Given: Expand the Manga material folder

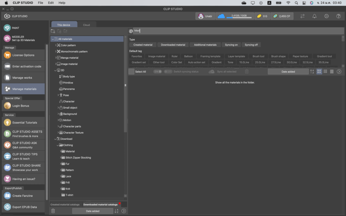Looking at the screenshot, I should coord(56,58).
